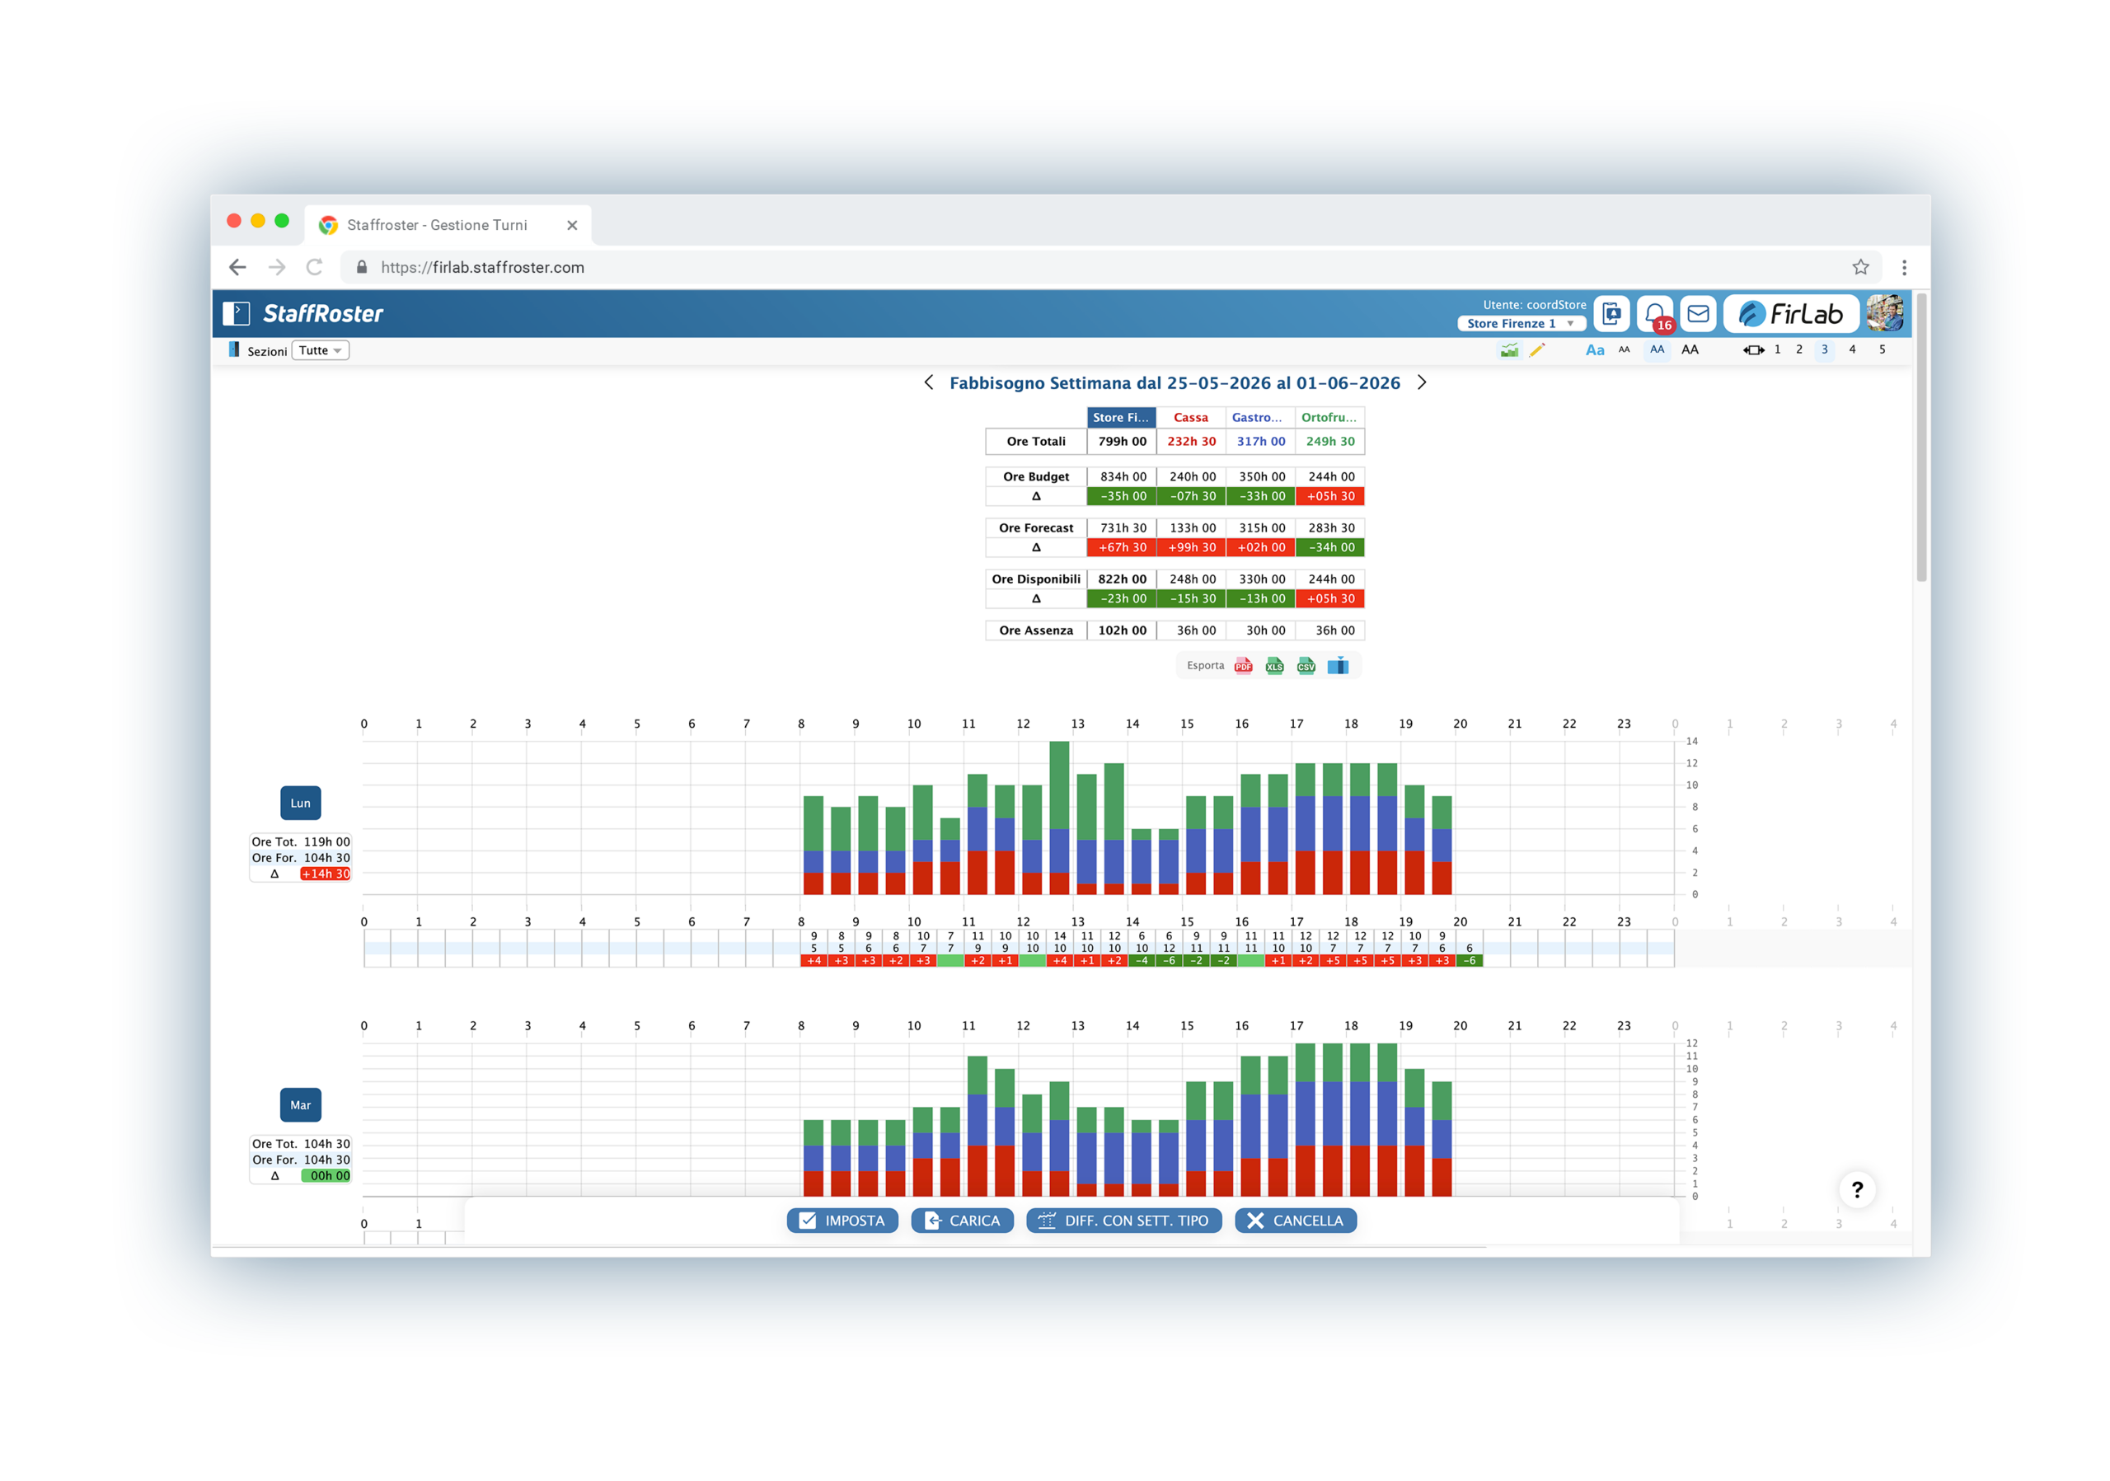Viewport: 2110px width, 1481px height.
Task: Select the Mar day button
Action: (301, 1105)
